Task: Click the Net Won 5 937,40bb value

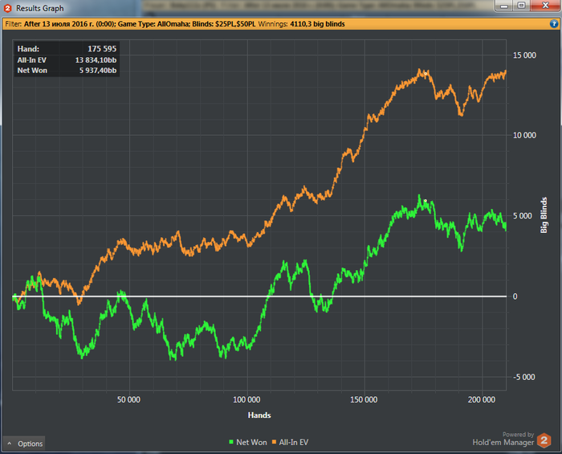Action: tap(98, 70)
